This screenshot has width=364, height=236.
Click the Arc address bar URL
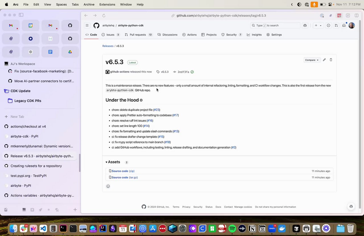tap(221, 16)
